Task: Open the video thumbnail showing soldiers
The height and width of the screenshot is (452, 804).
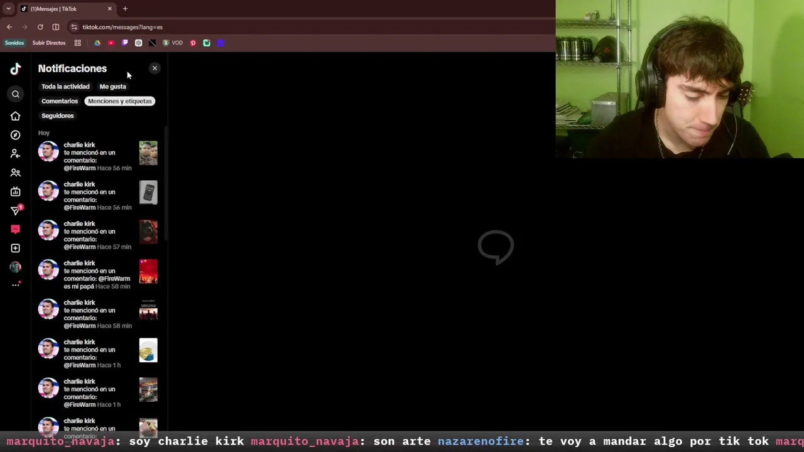Action: point(148,153)
